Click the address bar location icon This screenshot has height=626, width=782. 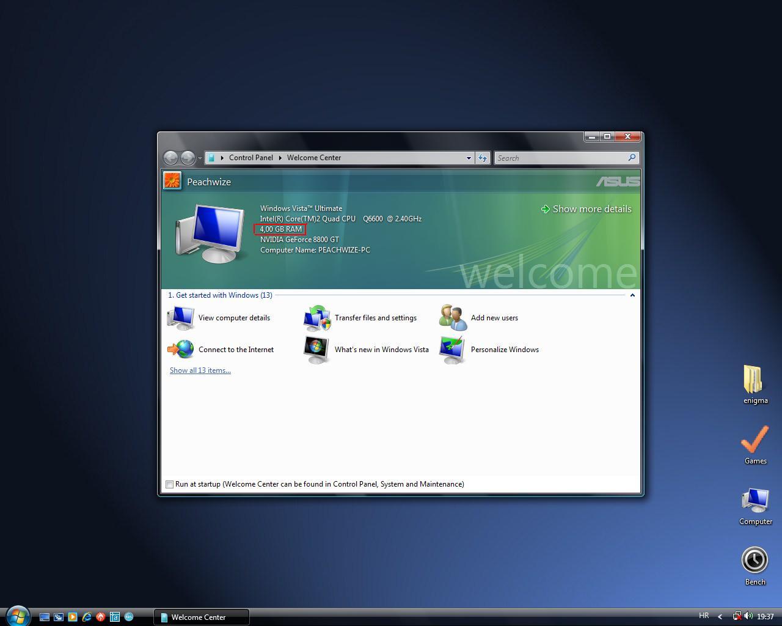pos(211,158)
